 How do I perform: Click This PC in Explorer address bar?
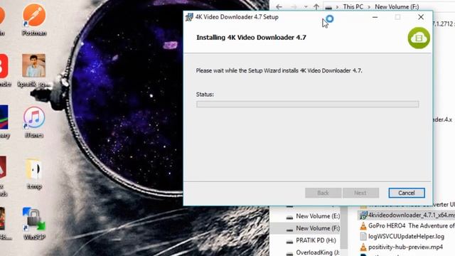pyautogui.click(x=353, y=6)
